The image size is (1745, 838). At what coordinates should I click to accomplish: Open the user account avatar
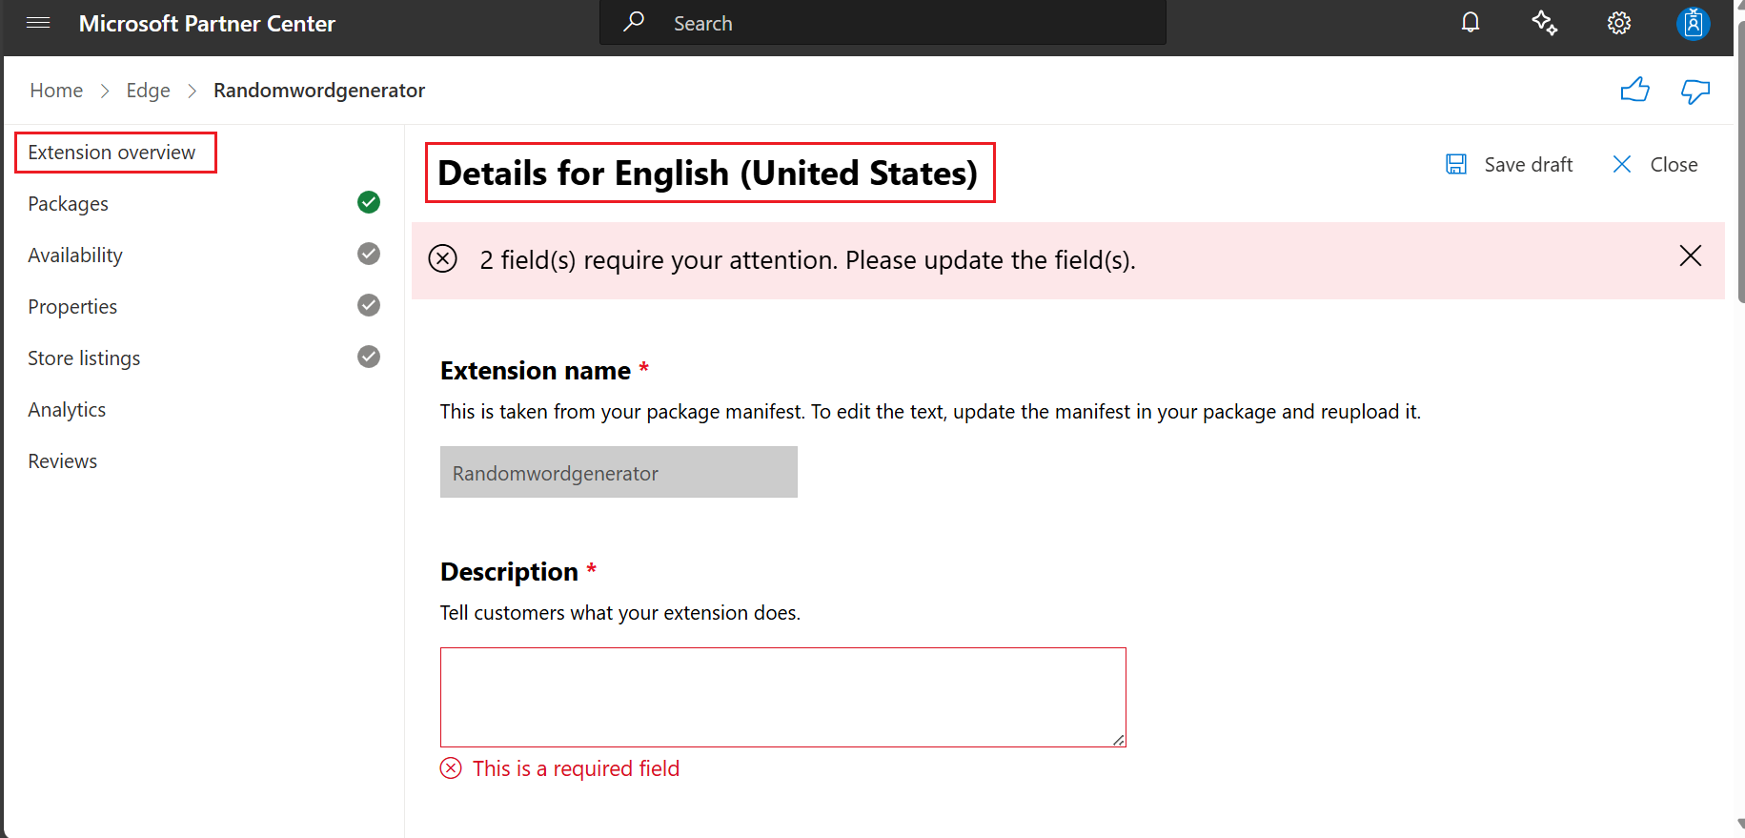click(1693, 23)
